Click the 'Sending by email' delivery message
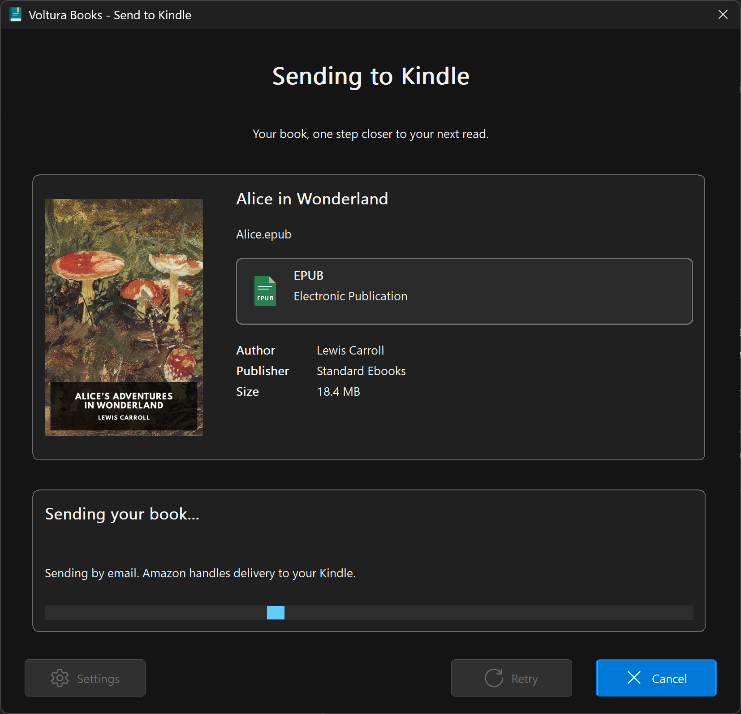The image size is (741, 714). (200, 573)
